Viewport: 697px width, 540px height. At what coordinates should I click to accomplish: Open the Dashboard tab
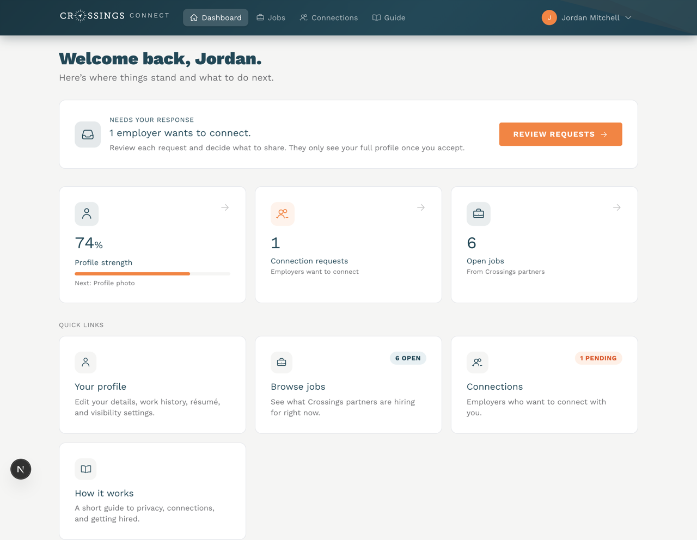[216, 17]
